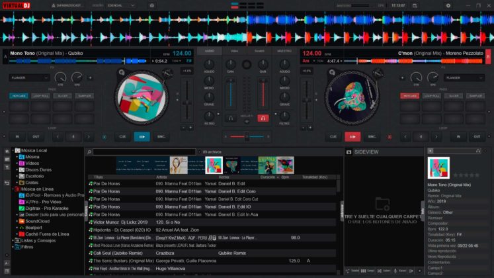Click the slip mode icon on left deck
This screenshot has width=494, height=278.
click(x=122, y=73)
